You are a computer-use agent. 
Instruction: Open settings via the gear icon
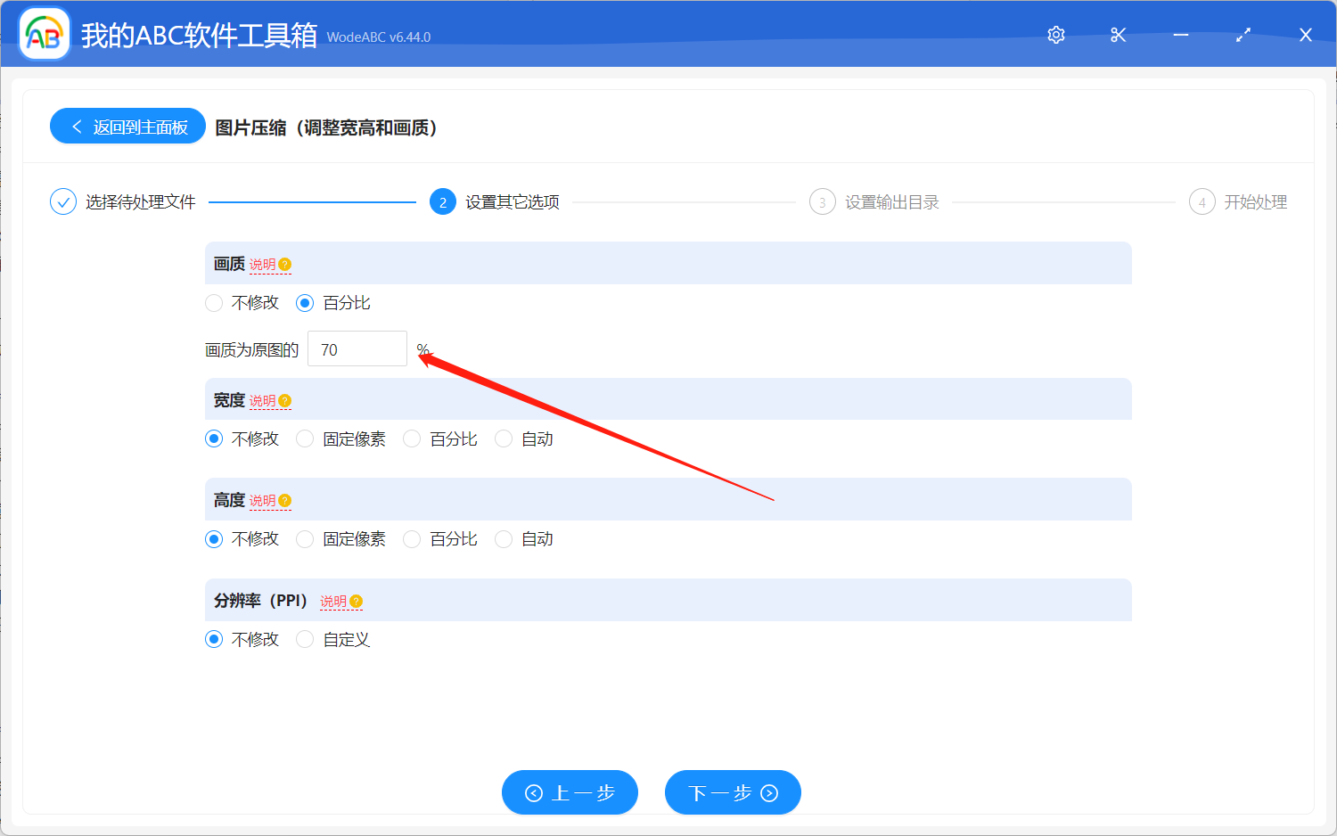(1056, 35)
